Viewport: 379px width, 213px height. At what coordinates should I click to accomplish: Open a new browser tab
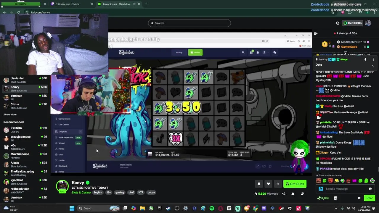(146, 4)
